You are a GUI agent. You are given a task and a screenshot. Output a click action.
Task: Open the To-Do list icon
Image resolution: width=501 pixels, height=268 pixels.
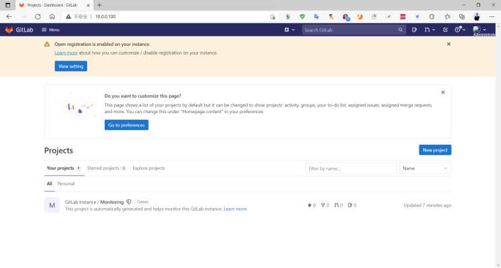coord(446,30)
